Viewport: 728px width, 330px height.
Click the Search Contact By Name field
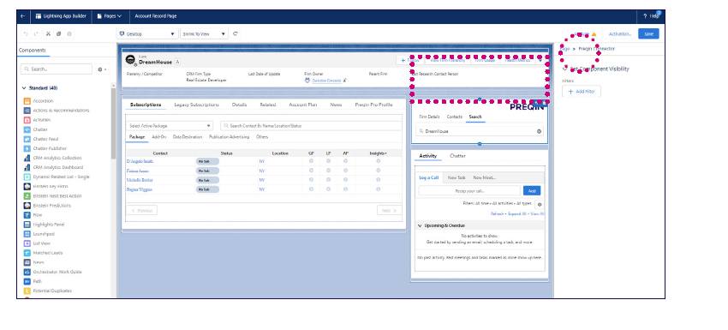(x=311, y=126)
